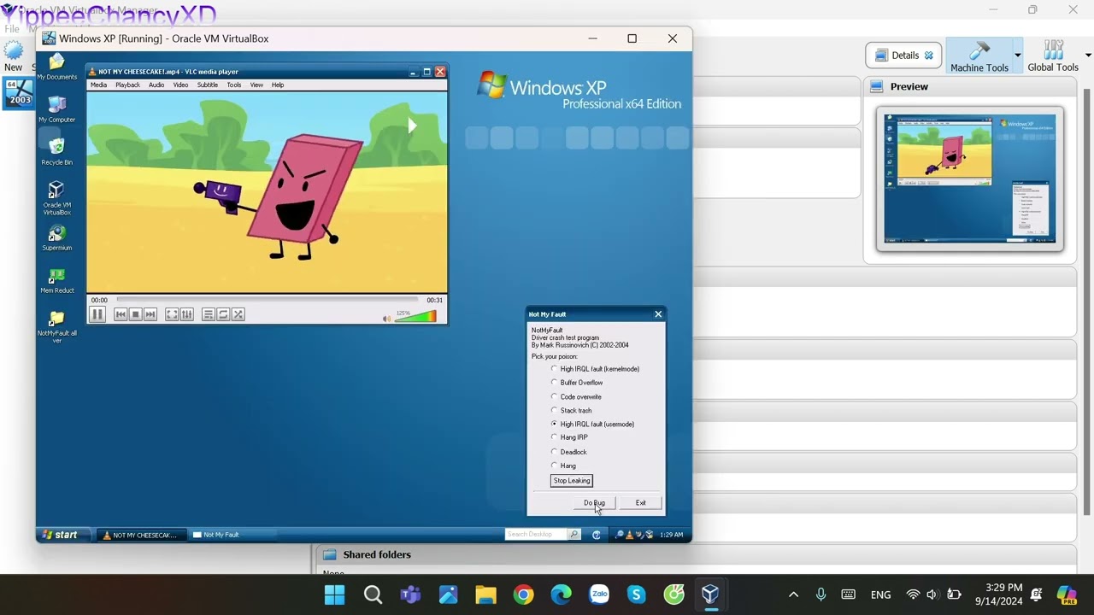Image resolution: width=1094 pixels, height=615 pixels.
Task: Click the Stop Leaking button
Action: [572, 481]
